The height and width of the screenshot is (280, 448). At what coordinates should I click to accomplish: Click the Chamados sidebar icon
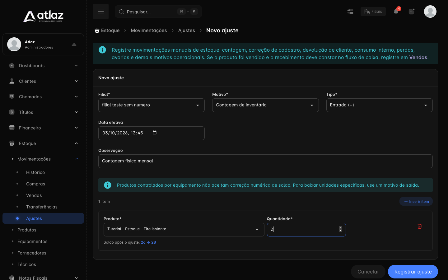12,97
